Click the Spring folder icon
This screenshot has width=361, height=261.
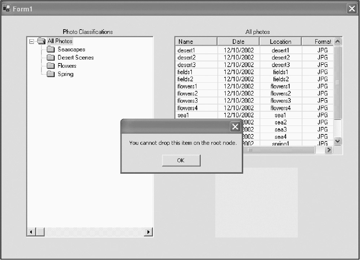coord(51,74)
